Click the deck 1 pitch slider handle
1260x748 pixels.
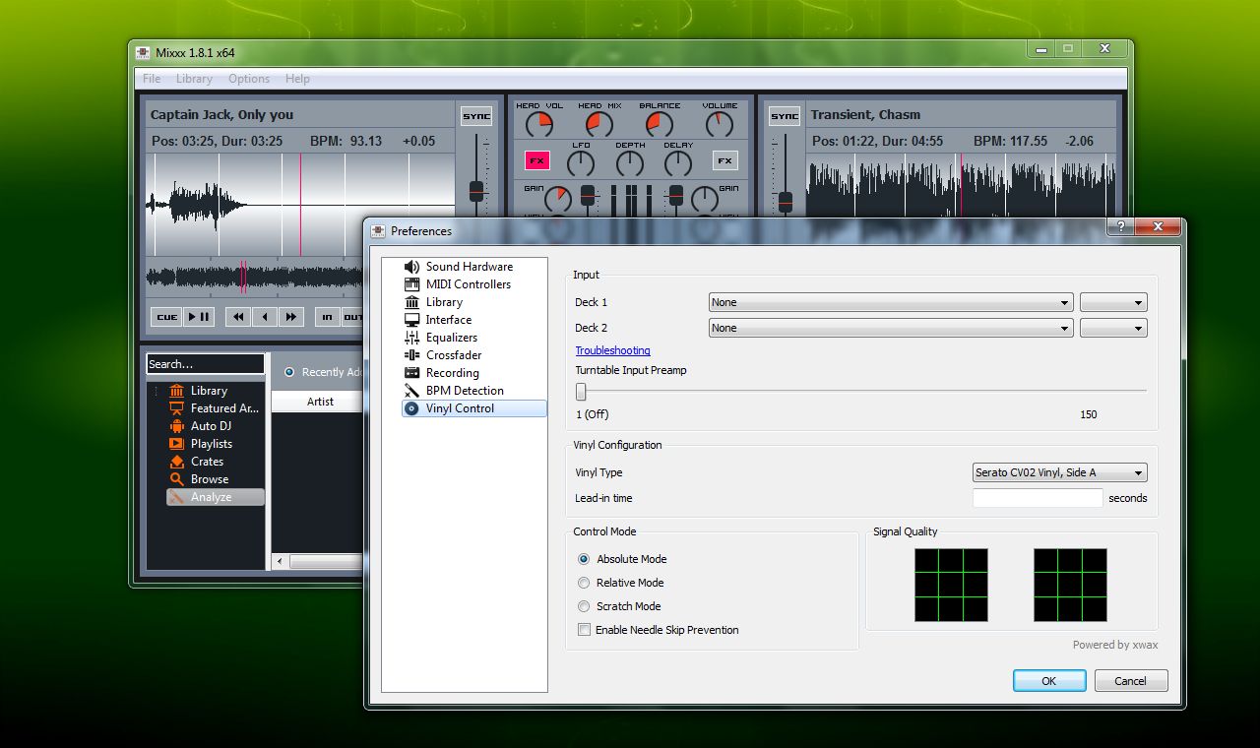476,191
